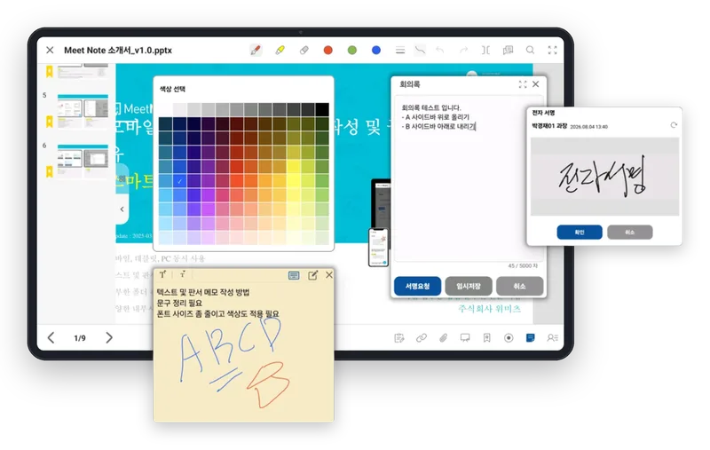Switch memo to keyboard text mode

(x=294, y=275)
